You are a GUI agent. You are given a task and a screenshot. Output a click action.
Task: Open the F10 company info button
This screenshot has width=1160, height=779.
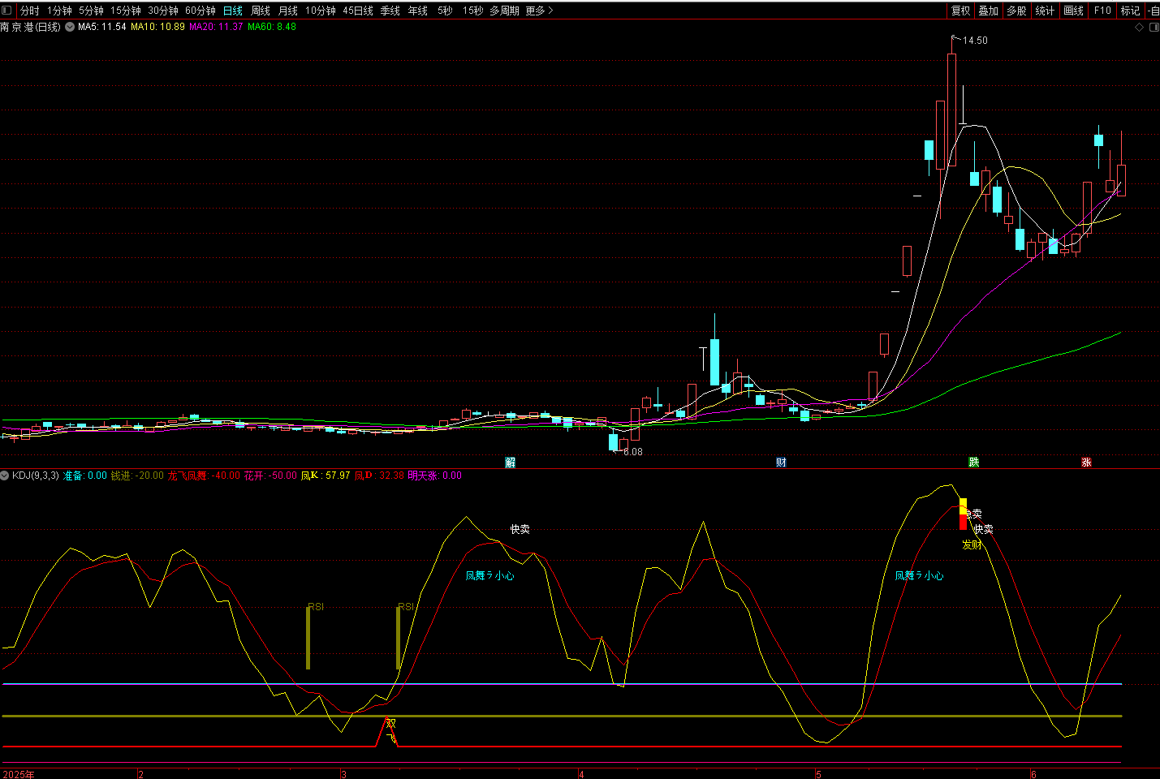coord(1102,11)
